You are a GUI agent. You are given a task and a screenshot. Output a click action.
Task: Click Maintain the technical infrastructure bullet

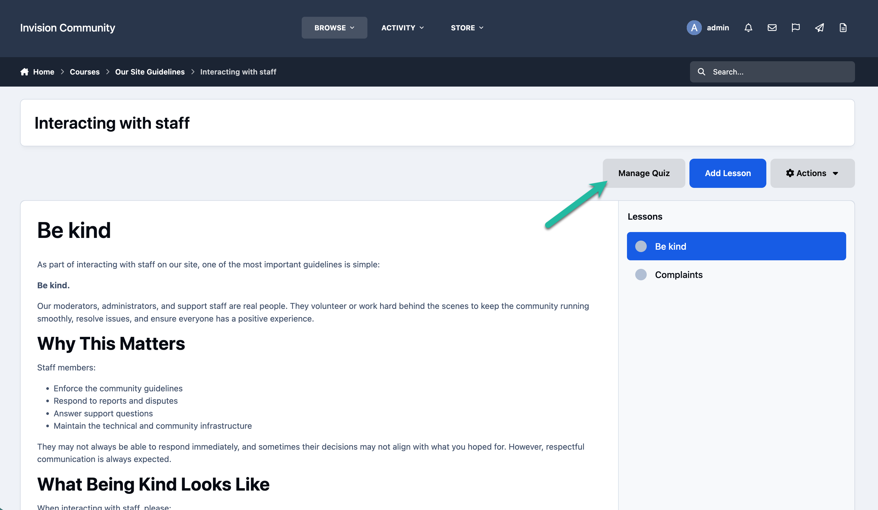point(153,426)
